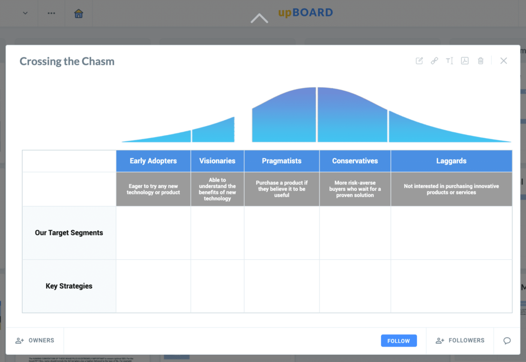Click 'Purchase a product if they believe' description
526x362 pixels.
point(282,189)
